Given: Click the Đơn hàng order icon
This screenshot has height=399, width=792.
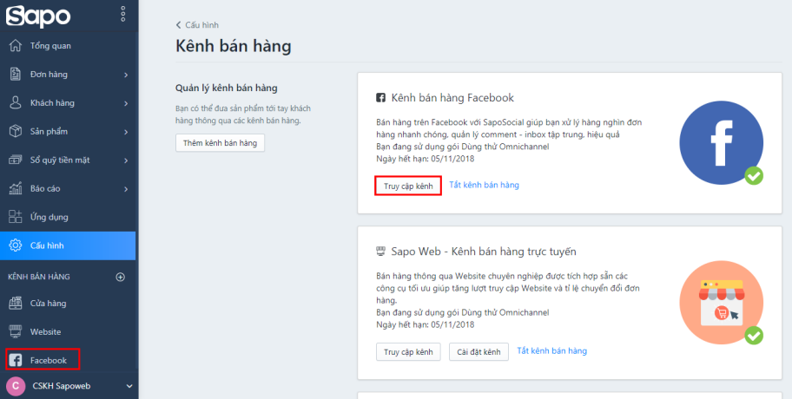Looking at the screenshot, I should coord(16,74).
